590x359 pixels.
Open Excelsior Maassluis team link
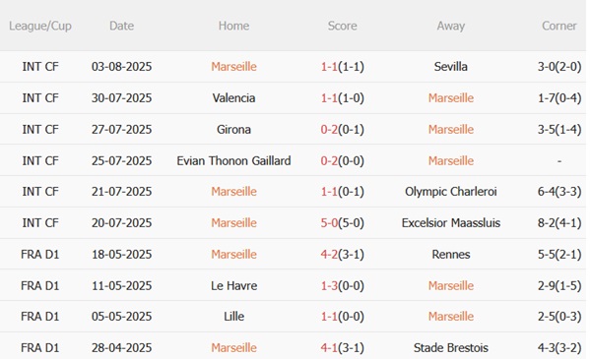(x=450, y=223)
